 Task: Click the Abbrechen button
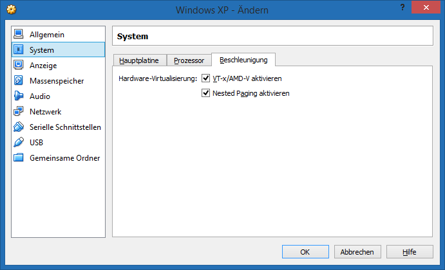click(x=357, y=251)
